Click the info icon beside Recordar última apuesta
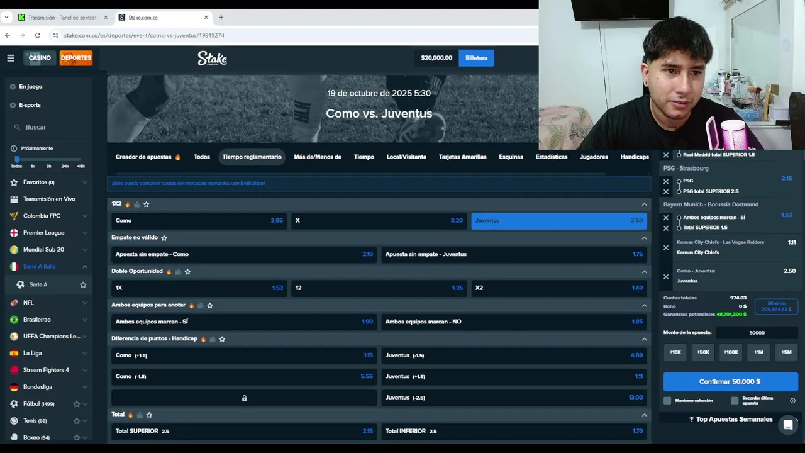The width and height of the screenshot is (805, 453). pos(792,401)
